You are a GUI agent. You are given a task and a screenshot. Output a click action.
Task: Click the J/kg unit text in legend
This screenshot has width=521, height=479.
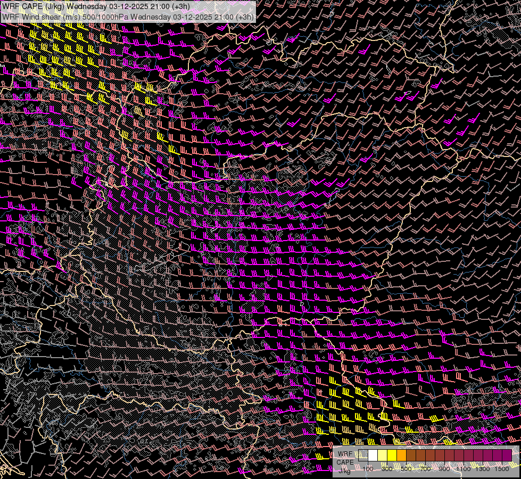click(x=345, y=470)
